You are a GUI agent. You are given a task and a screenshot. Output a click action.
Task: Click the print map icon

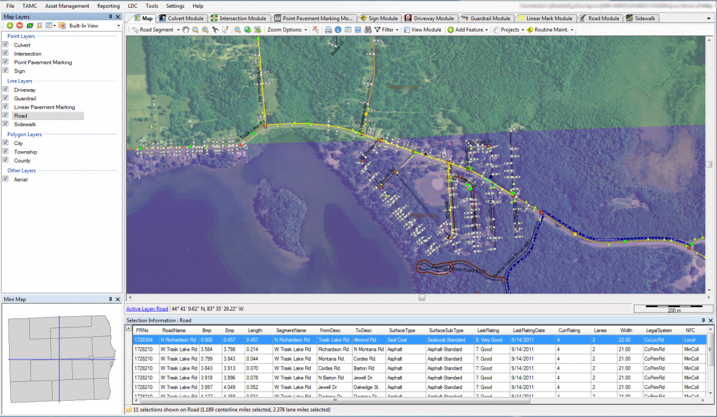point(328,29)
